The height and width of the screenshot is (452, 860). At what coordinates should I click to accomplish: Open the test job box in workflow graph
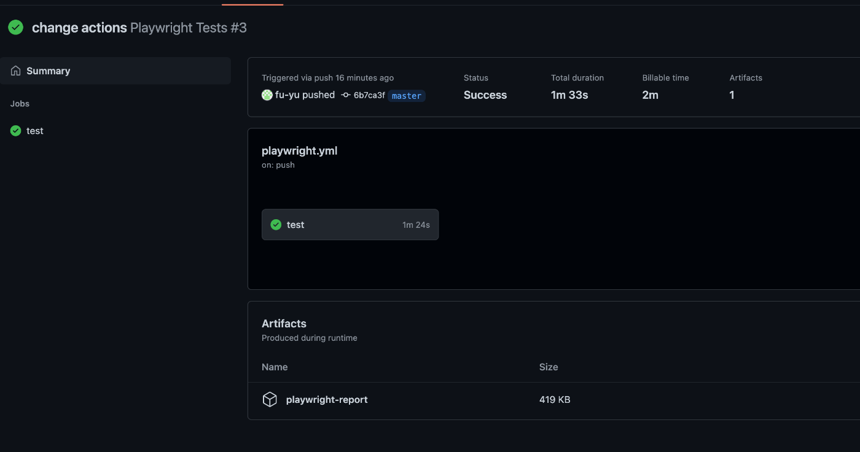coord(350,225)
